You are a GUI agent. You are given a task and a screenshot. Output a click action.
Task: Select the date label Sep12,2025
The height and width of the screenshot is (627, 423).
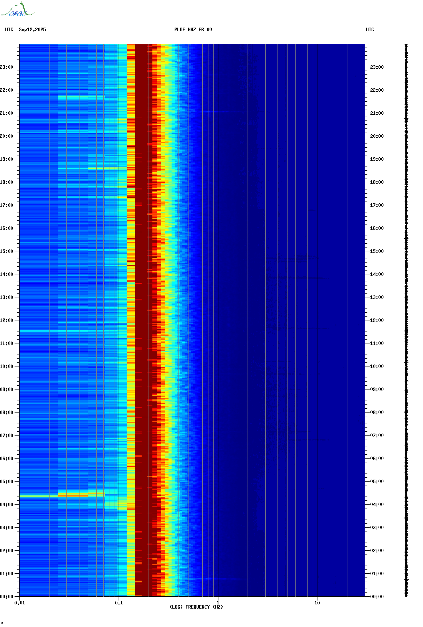point(32,30)
